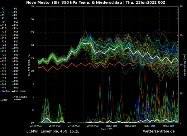The width and height of the screenshot is (187, 136).
Task: Click the 25 temperature axis value
Action: point(32,32)
